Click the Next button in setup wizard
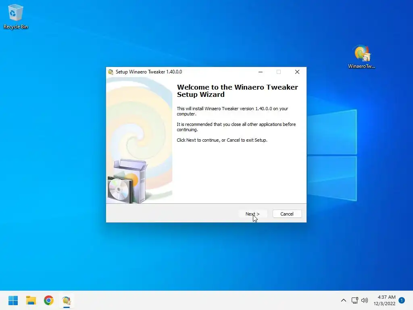The height and width of the screenshot is (310, 413). point(252,214)
